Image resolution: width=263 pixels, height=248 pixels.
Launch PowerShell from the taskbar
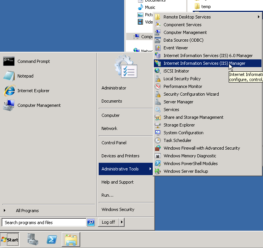point(52,240)
